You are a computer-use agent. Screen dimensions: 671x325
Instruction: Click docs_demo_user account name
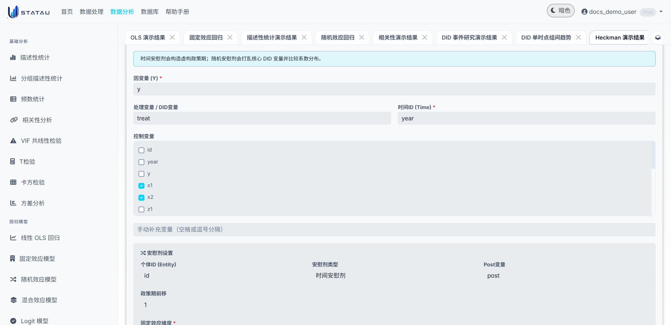613,12
